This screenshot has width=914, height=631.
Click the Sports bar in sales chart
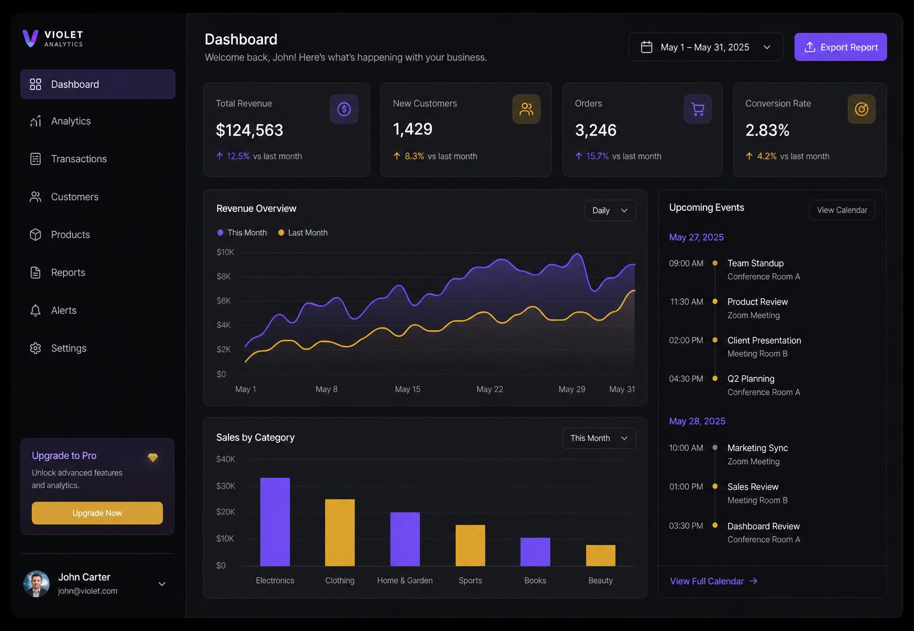470,545
